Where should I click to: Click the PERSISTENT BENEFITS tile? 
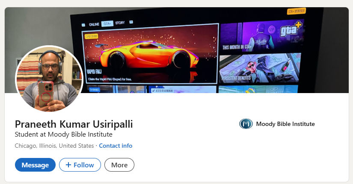260,68
